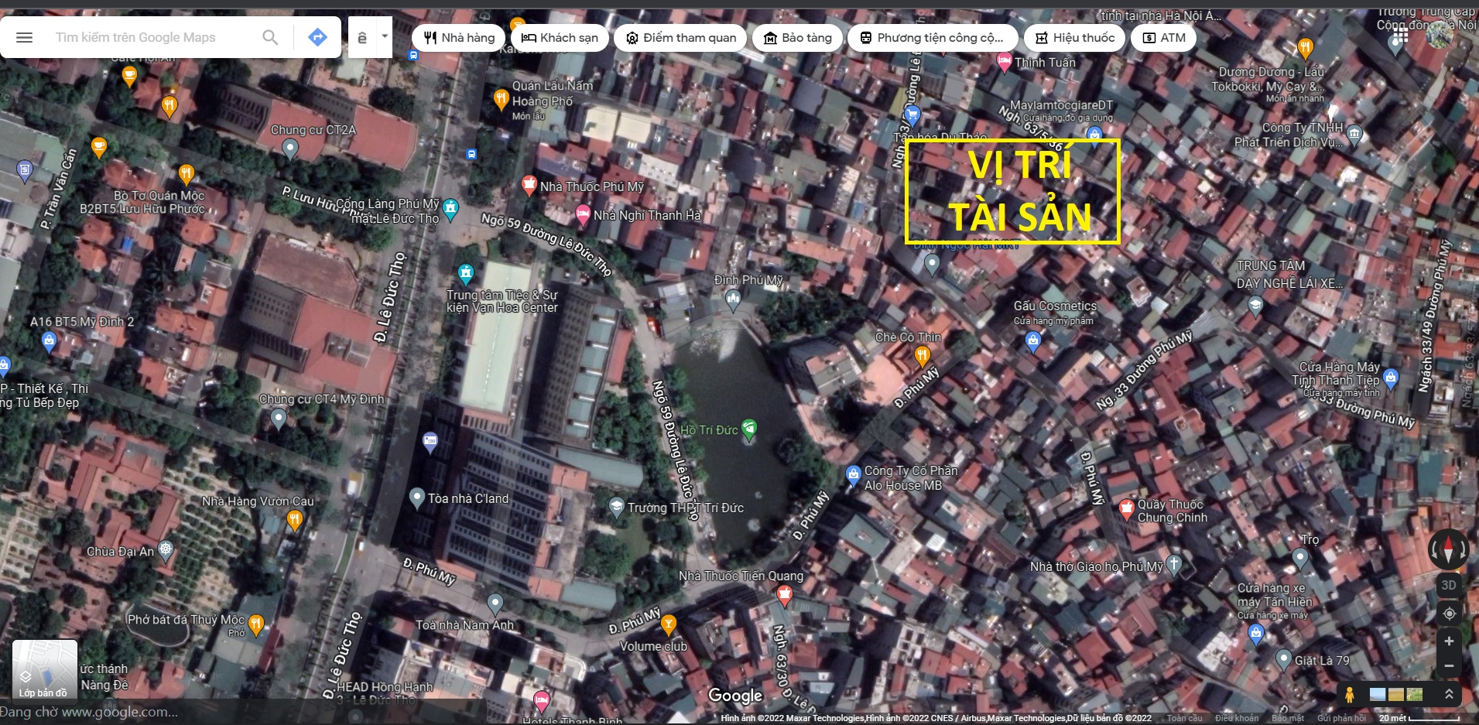Image resolution: width=1479 pixels, height=725 pixels.
Task: Click the my location crosshair icon
Action: tap(1449, 614)
